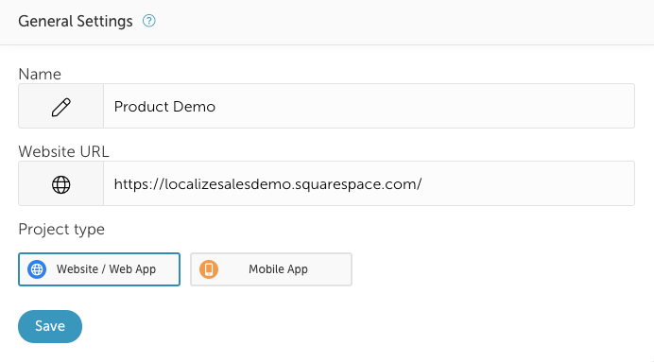Screen dimensions: 654x362
Task: Click the squarespace.com URL text
Action: 267,184
